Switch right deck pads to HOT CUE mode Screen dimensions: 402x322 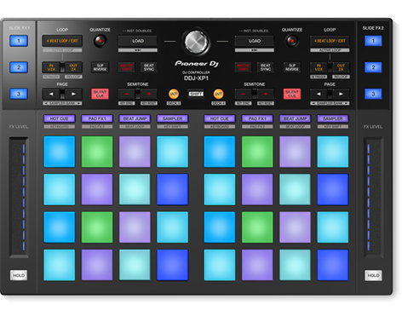click(220, 118)
